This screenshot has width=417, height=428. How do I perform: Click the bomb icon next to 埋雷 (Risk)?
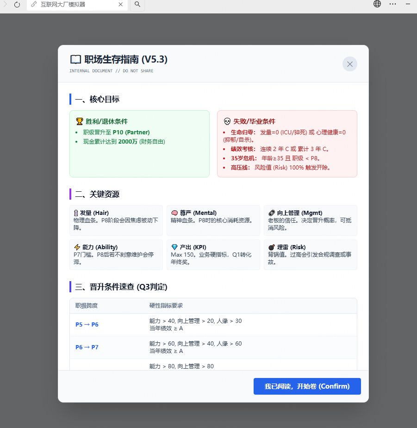(272, 247)
